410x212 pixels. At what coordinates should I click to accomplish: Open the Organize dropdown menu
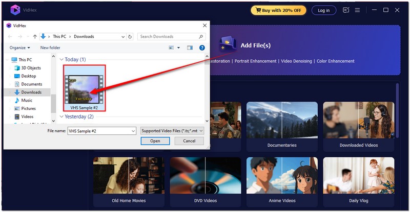pyautogui.click(x=20, y=48)
